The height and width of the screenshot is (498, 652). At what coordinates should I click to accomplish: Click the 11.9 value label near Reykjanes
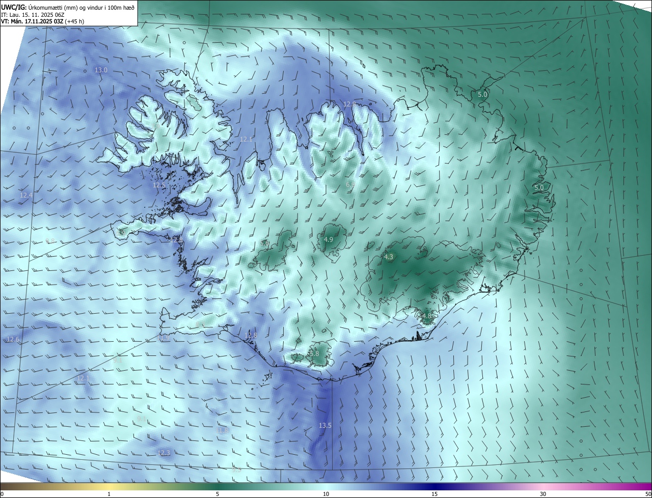coord(164,338)
